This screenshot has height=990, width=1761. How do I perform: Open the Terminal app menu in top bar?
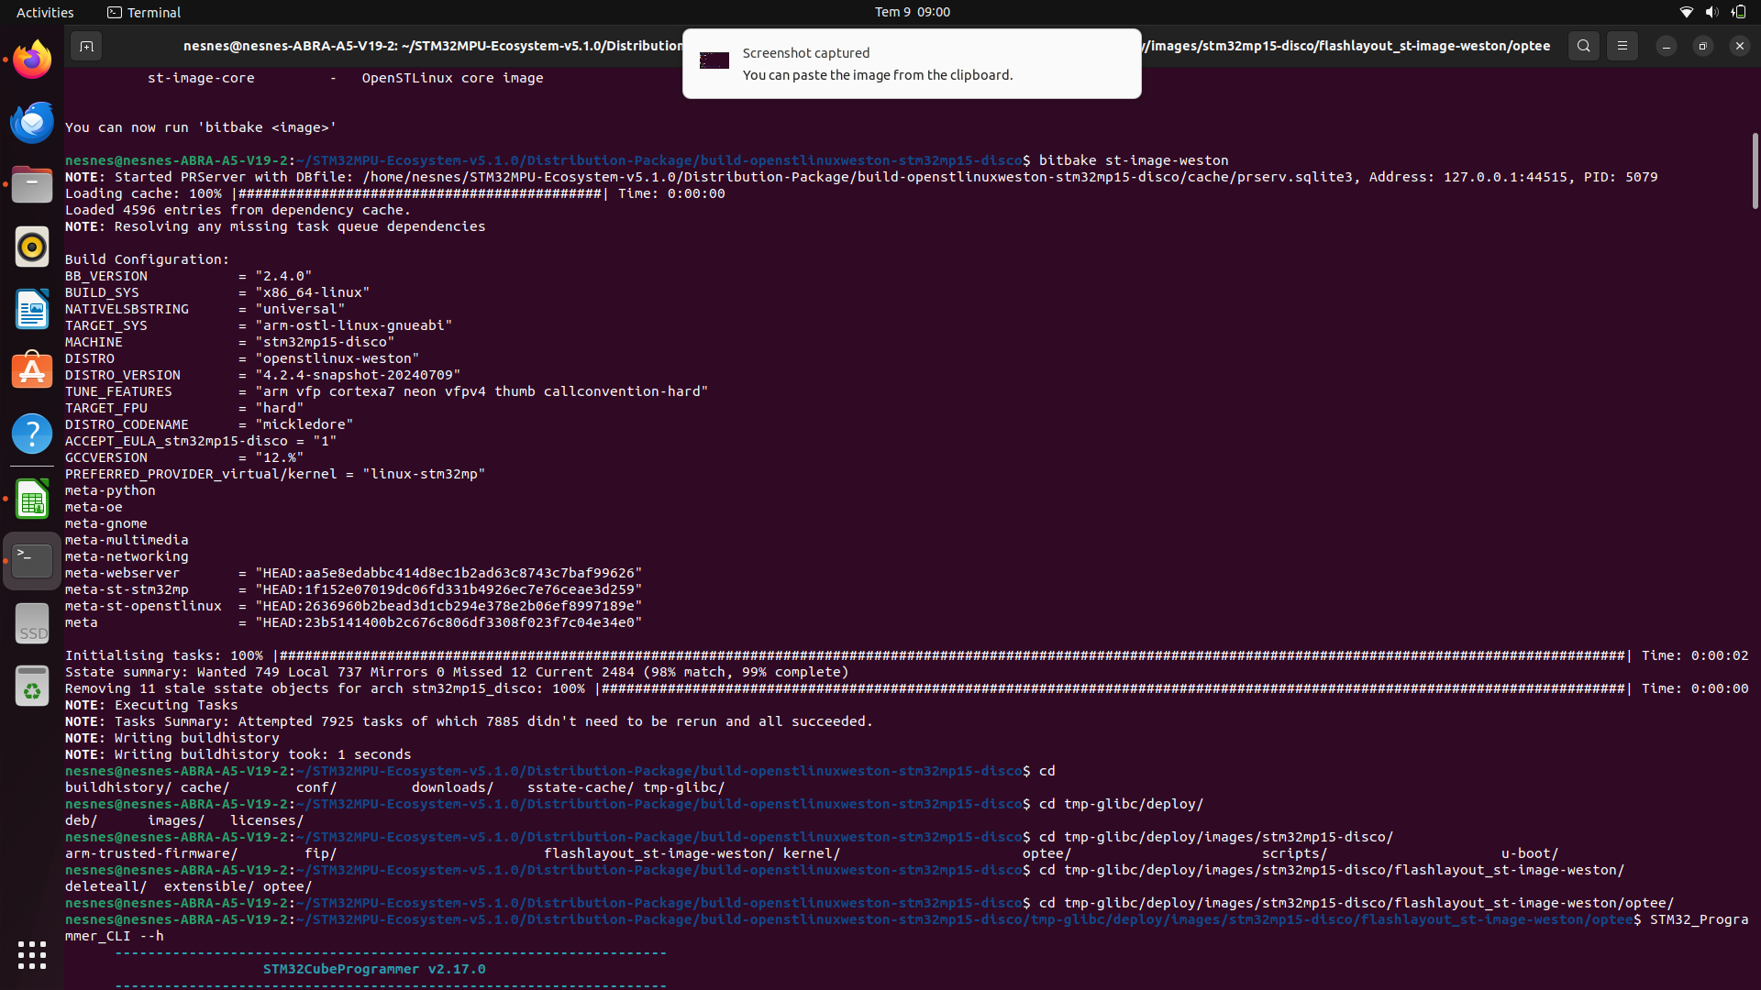[144, 12]
